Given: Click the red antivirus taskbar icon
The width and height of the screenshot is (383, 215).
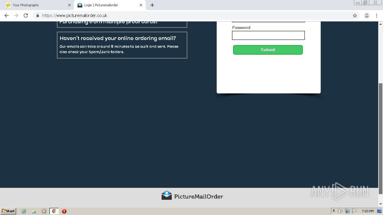Looking at the screenshot, I should pyautogui.click(x=64, y=211).
